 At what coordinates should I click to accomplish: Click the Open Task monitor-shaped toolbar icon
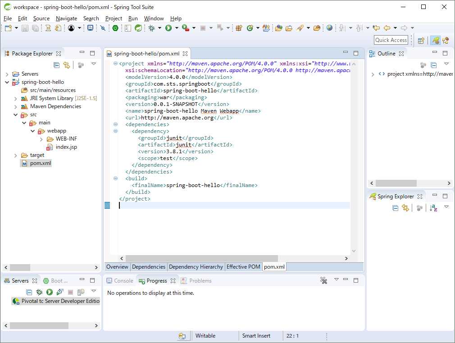pyautogui.click(x=90, y=28)
